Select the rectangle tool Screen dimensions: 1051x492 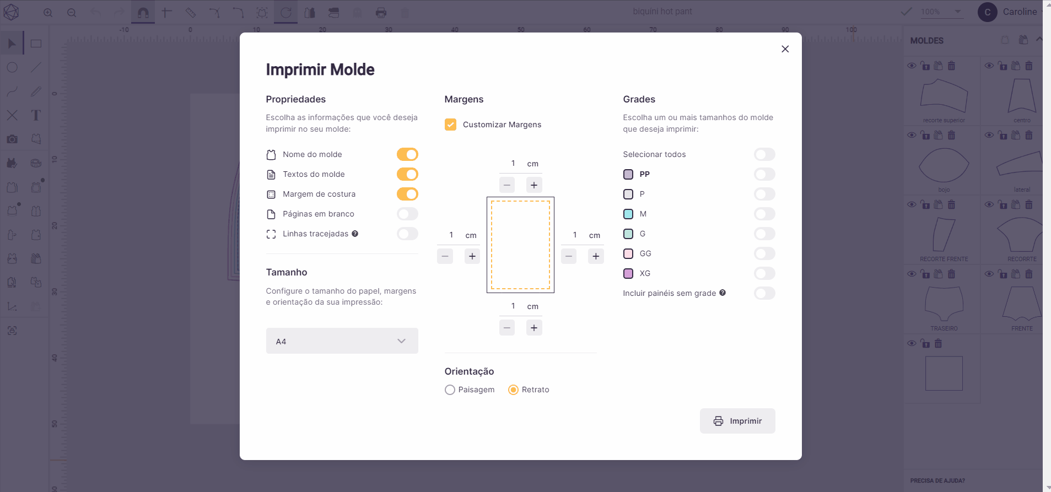tap(36, 44)
